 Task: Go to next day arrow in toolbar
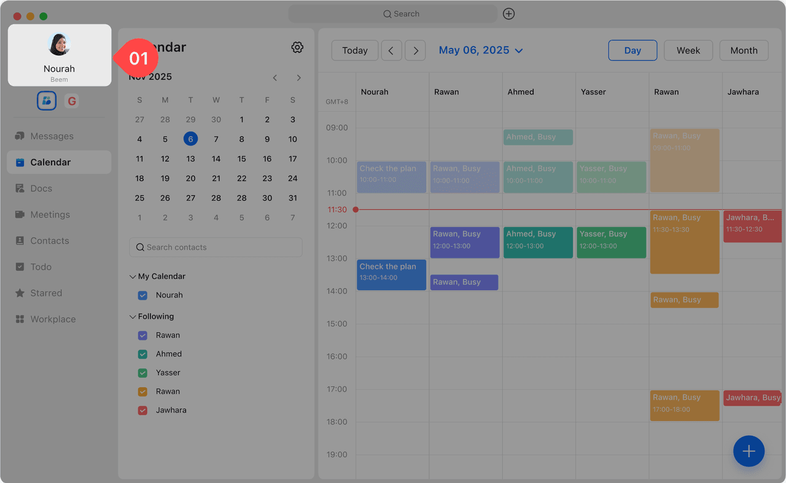click(x=416, y=50)
